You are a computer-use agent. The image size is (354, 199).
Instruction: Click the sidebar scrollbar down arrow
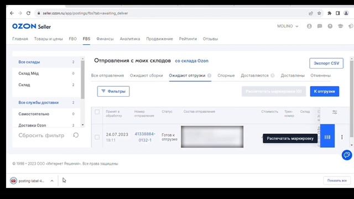[82, 125]
